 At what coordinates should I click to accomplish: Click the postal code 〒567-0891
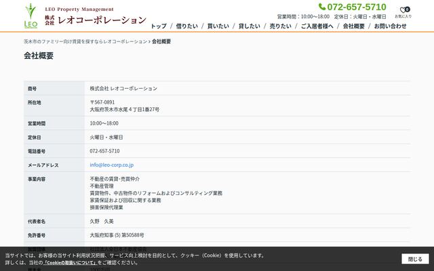[102, 102]
